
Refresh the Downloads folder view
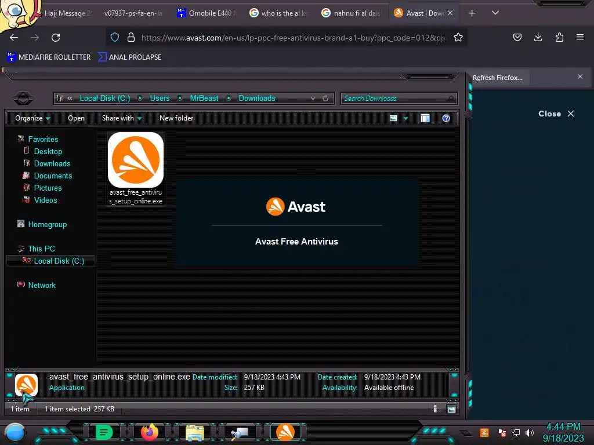(325, 99)
